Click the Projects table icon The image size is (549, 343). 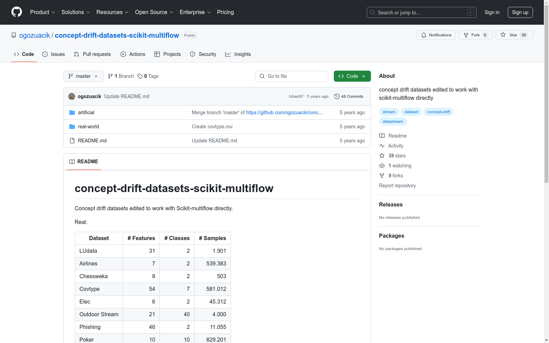tap(157, 54)
